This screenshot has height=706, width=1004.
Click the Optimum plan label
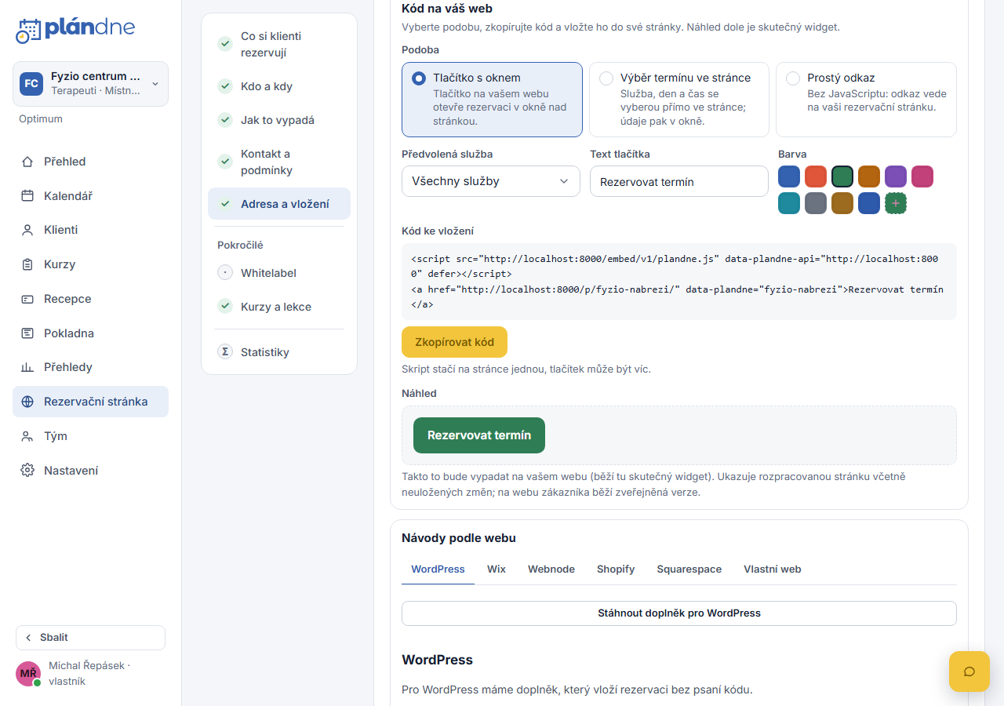[x=41, y=119]
